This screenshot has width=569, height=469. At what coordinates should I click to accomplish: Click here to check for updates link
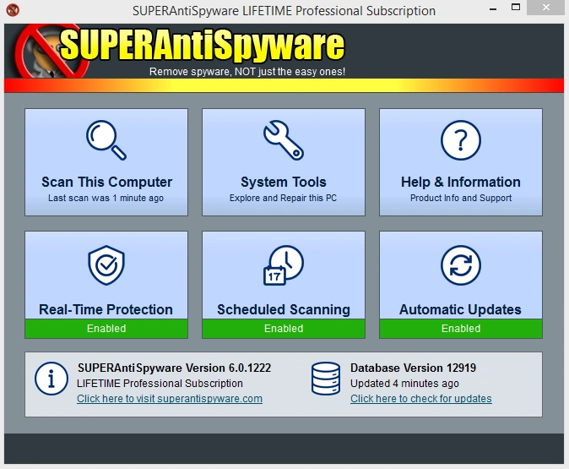(x=421, y=399)
